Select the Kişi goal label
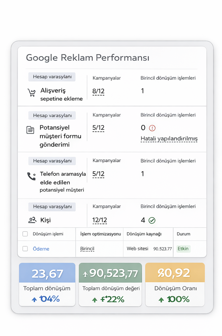 click(45, 220)
